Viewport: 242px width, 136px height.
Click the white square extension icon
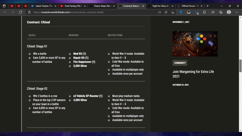(x=189, y=12)
